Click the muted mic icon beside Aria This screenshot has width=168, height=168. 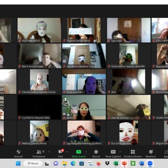(x=109, y=92)
